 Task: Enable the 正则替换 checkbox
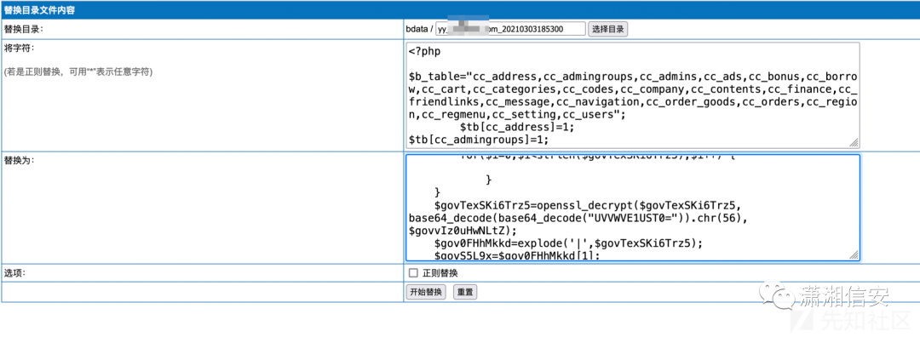tap(413, 272)
